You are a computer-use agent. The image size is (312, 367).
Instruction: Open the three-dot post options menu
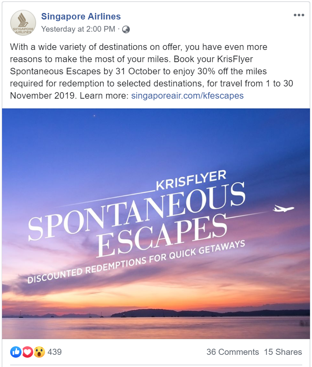299,15
